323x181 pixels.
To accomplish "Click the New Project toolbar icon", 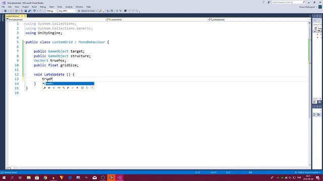I will [x=16, y=11].
